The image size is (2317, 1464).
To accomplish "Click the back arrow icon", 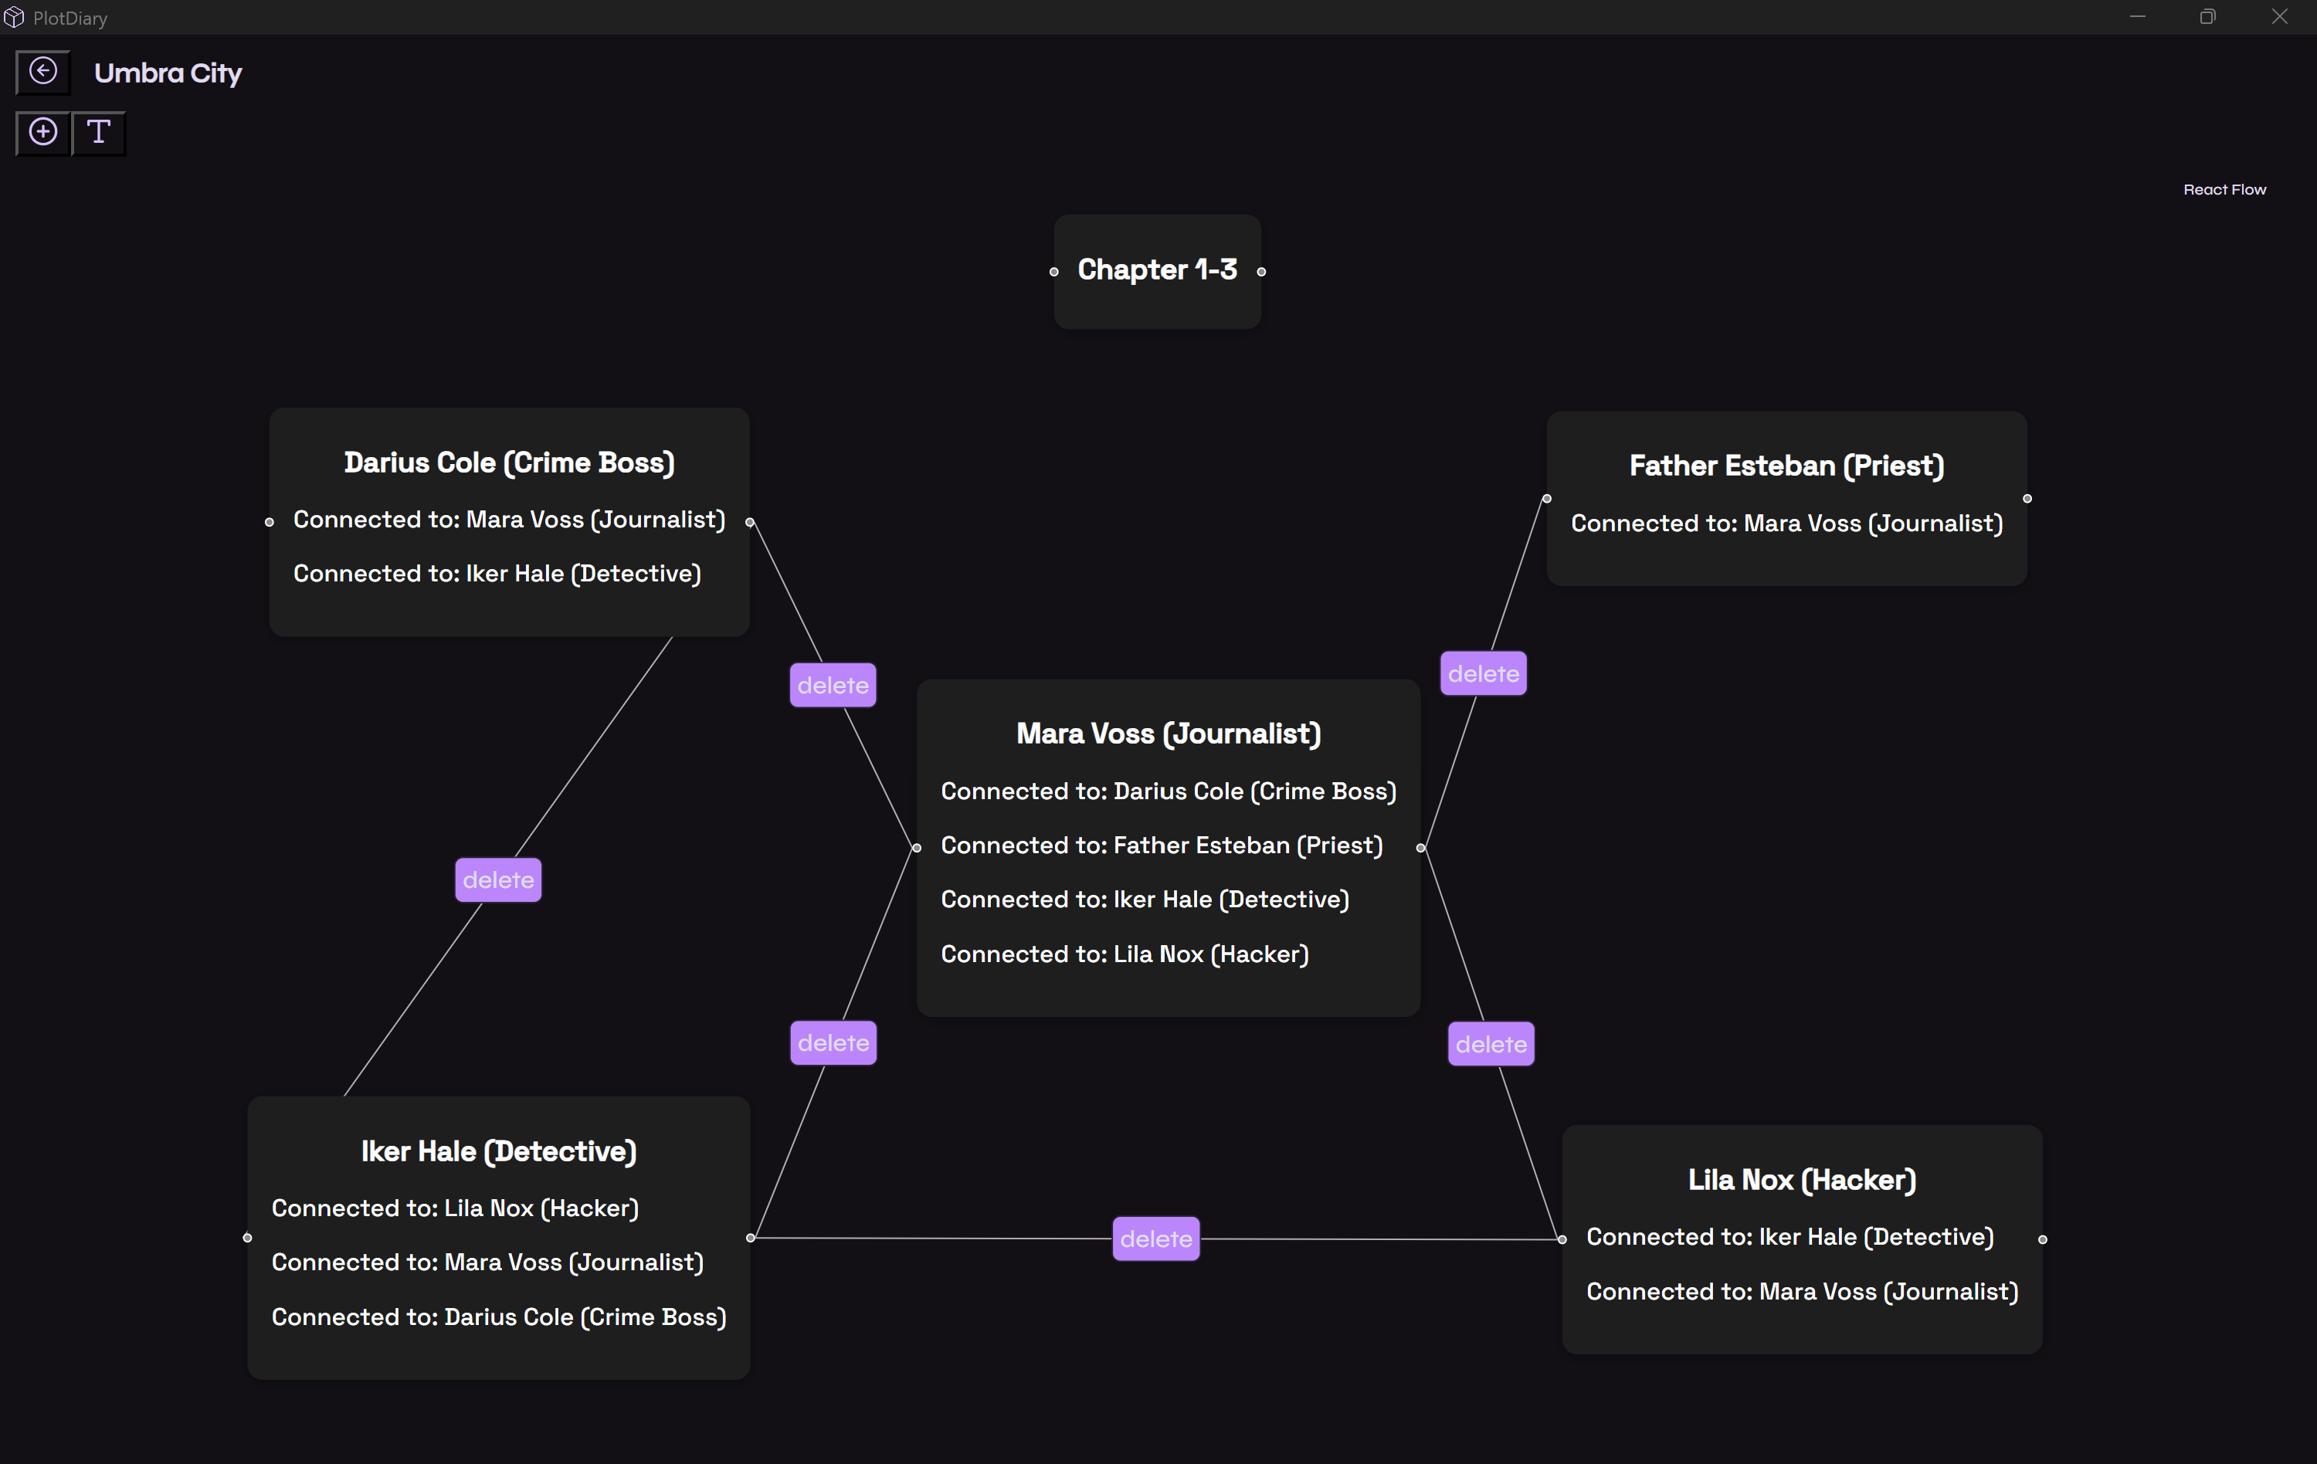I will coord(43,71).
